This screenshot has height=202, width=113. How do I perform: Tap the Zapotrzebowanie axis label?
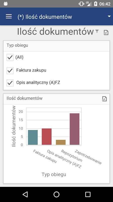(x=88, y=157)
